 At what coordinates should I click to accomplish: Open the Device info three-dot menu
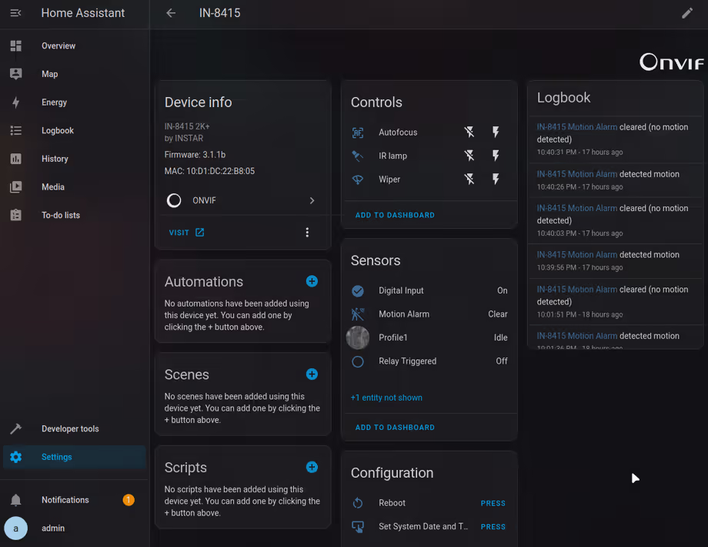(307, 233)
